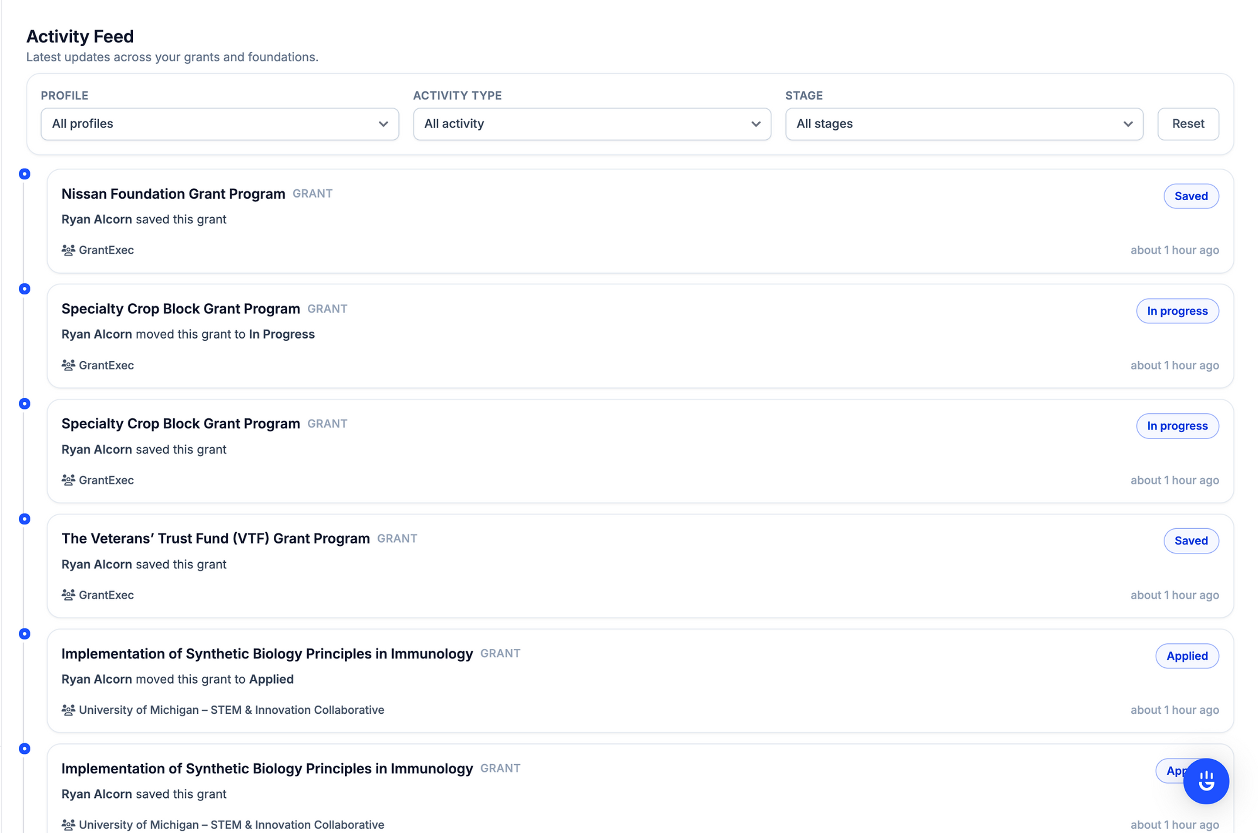This screenshot has height=833, width=1258.
Task: Click the timeline dot beside Nissan Foundation entry
Action: pos(24,174)
